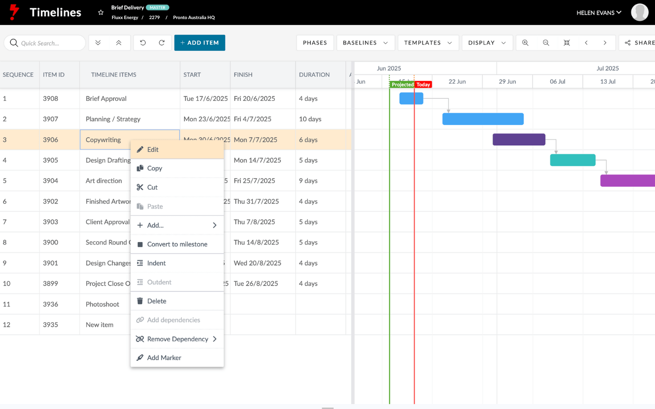The image size is (655, 409).
Task: Redo the last action
Action: (161, 43)
